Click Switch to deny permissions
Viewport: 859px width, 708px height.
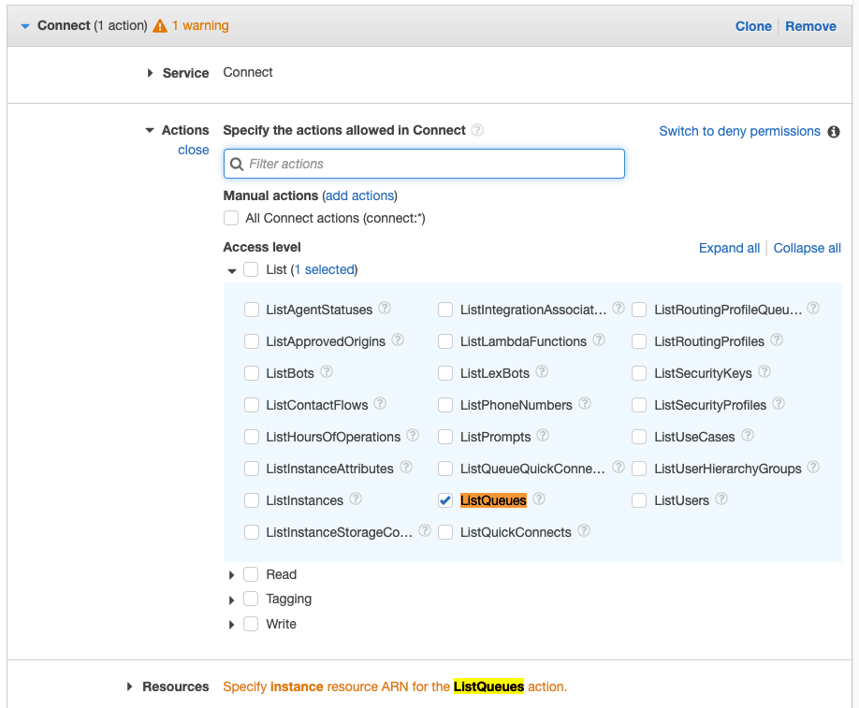pyautogui.click(x=739, y=131)
